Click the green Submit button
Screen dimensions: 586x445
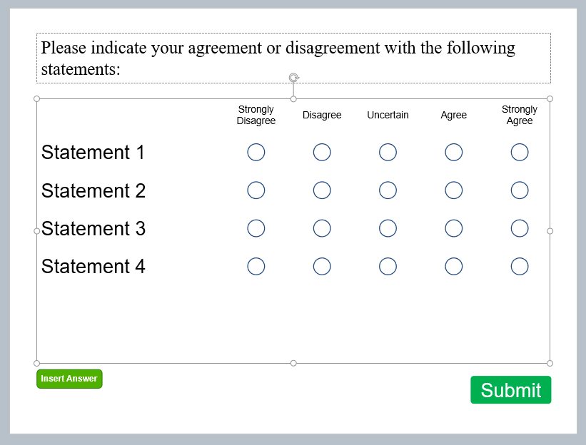(510, 390)
